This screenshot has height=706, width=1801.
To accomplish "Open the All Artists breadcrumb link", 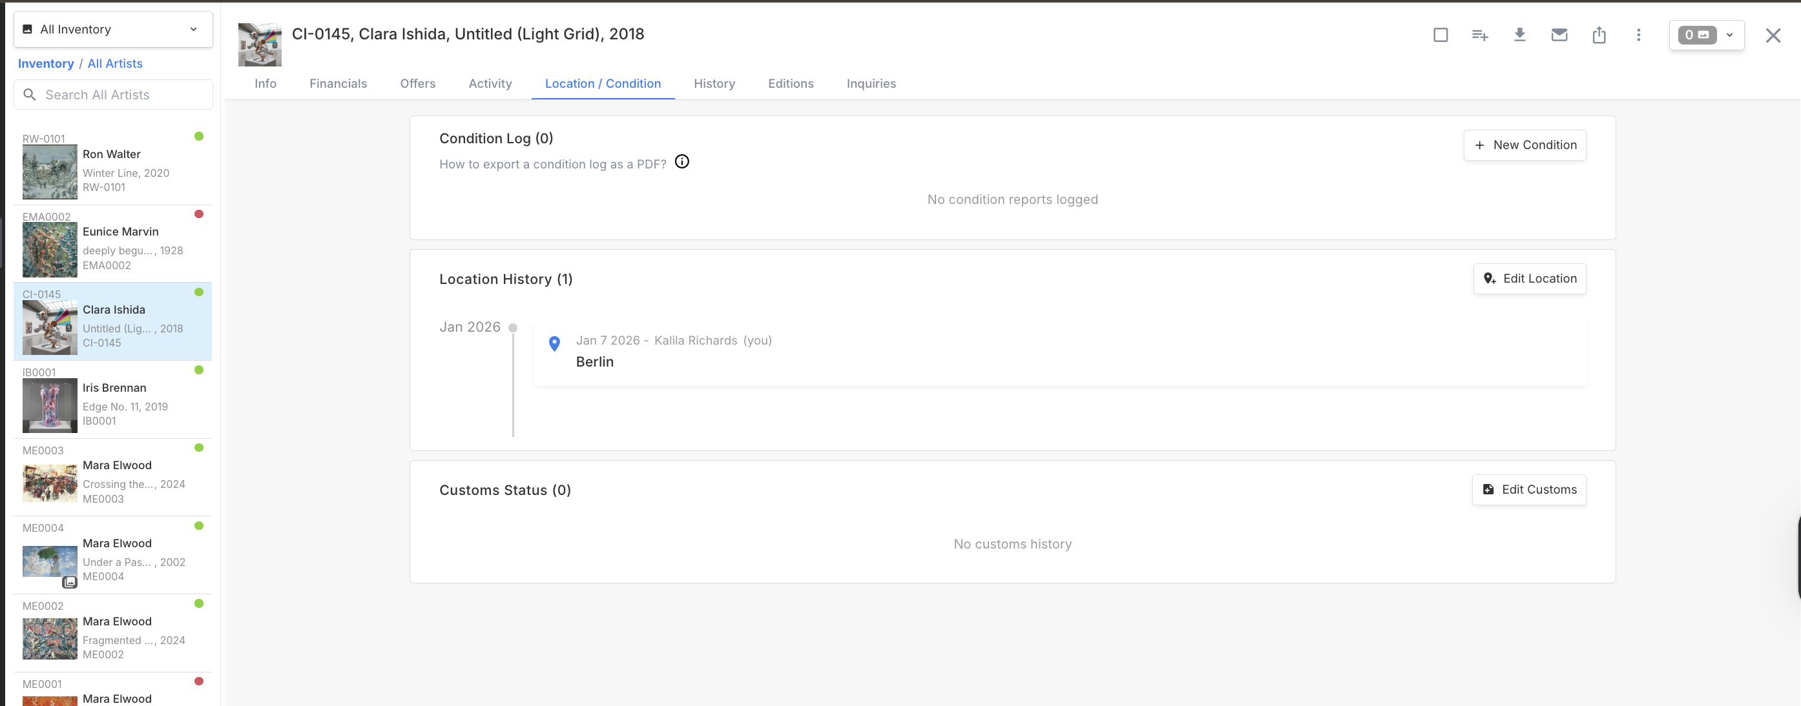I will coord(116,63).
